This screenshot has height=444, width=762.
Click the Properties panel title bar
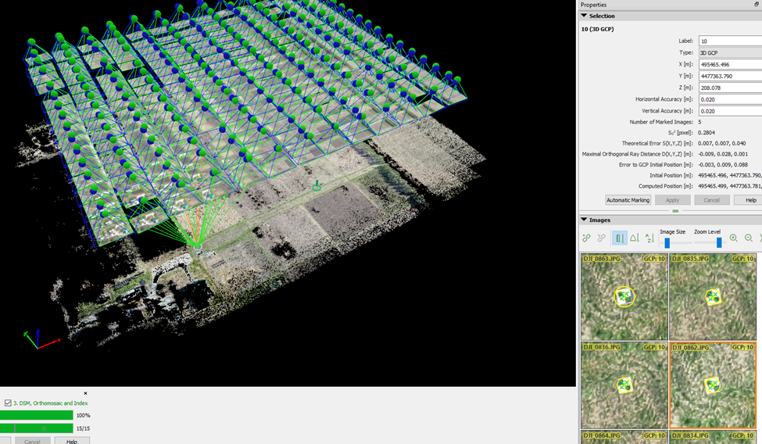click(670, 5)
